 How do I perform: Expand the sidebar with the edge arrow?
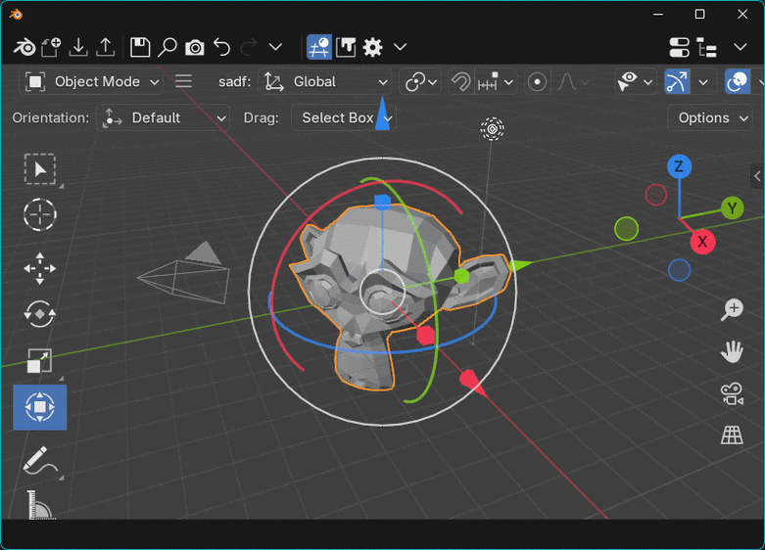click(x=757, y=176)
